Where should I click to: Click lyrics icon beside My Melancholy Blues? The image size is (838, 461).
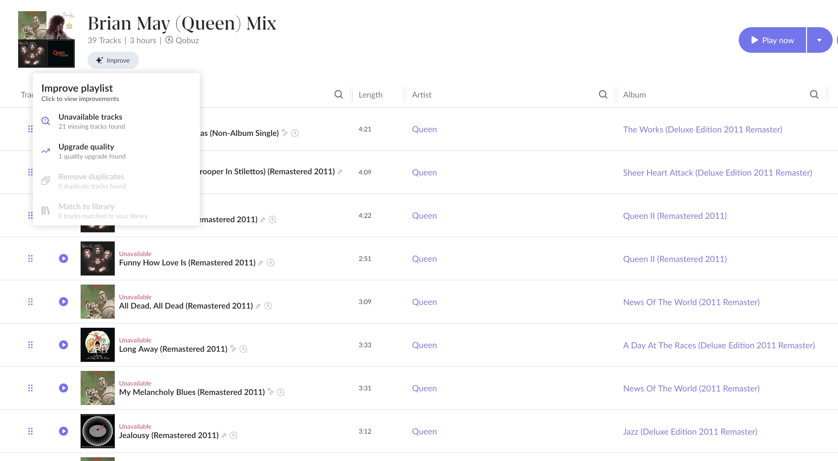click(271, 391)
